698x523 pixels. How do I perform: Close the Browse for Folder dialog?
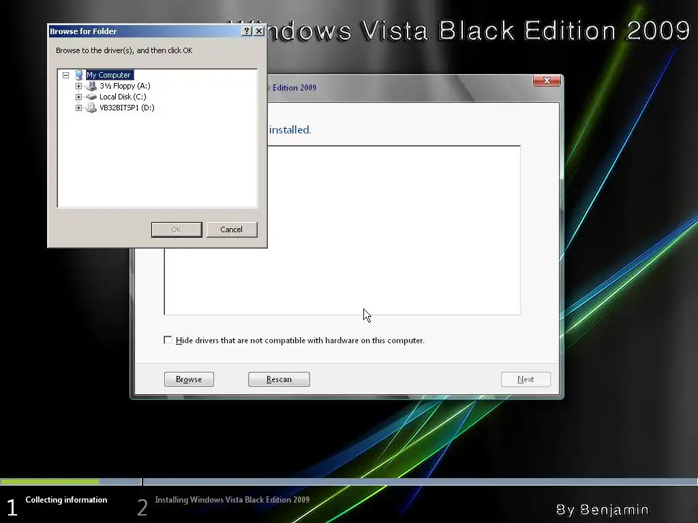(259, 31)
